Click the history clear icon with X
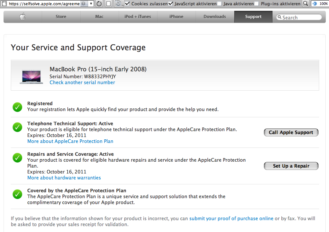This screenshot has width=329, height=232. 118,4
